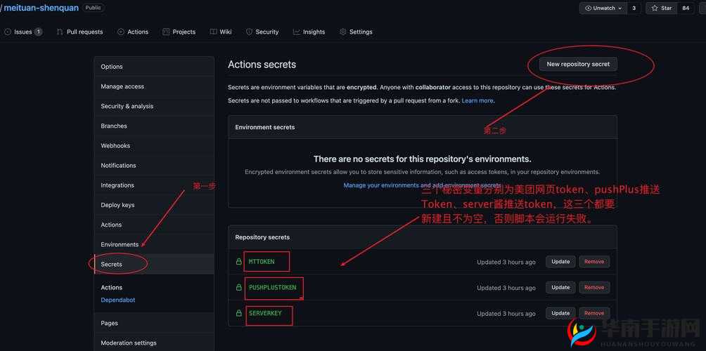Select Notifications in sidebar

pos(154,166)
